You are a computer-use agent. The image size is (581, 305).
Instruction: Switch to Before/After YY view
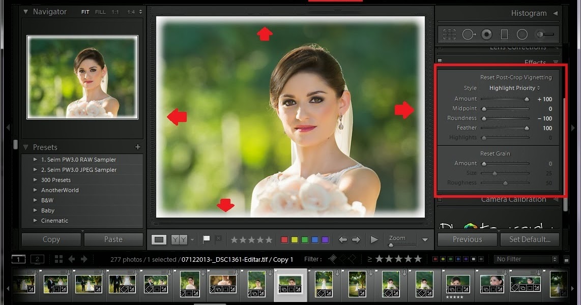pos(179,240)
